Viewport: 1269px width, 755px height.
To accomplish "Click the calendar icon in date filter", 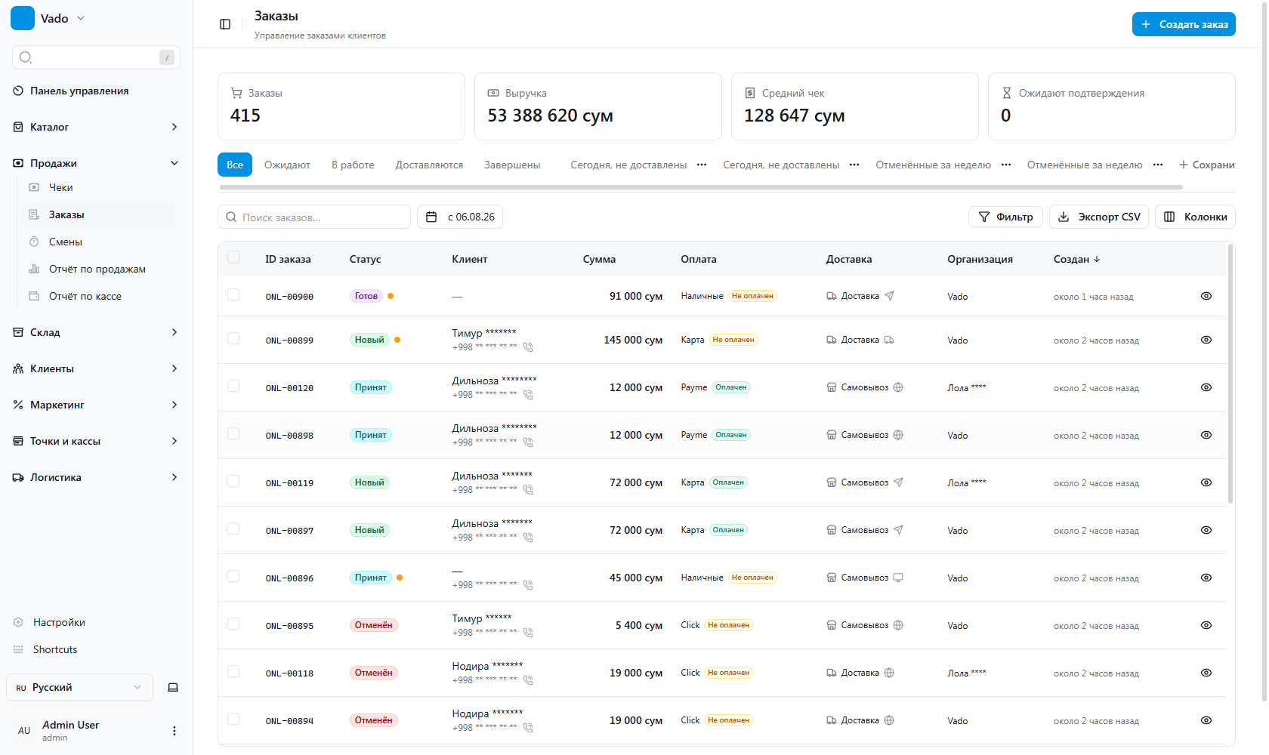I will tap(431, 217).
